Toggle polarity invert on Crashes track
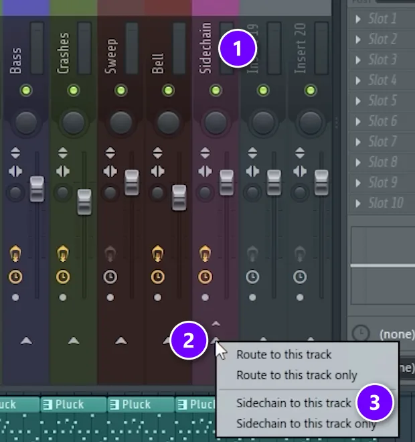The image size is (415, 442). (x=62, y=153)
